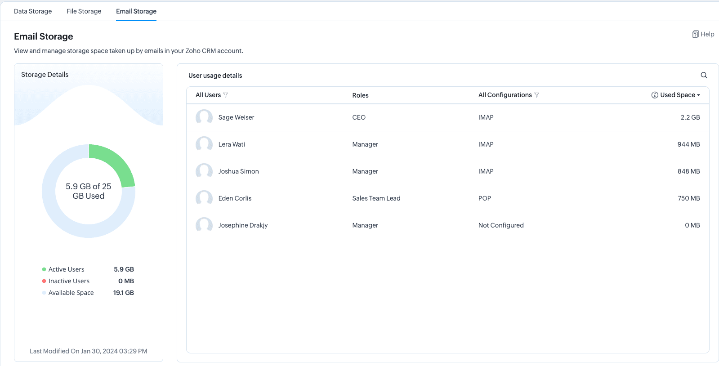
Task: Click the 750 MB used space value
Action: [x=689, y=198]
